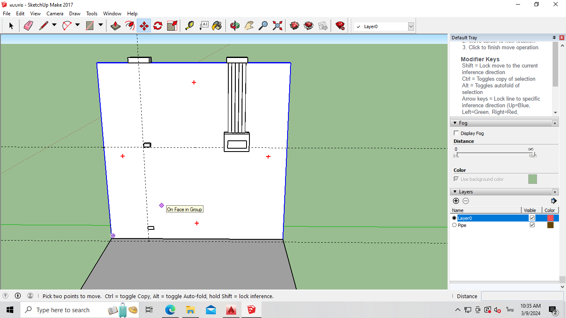Close the Fog panel
The width and height of the screenshot is (566, 318).
pyautogui.click(x=555, y=123)
